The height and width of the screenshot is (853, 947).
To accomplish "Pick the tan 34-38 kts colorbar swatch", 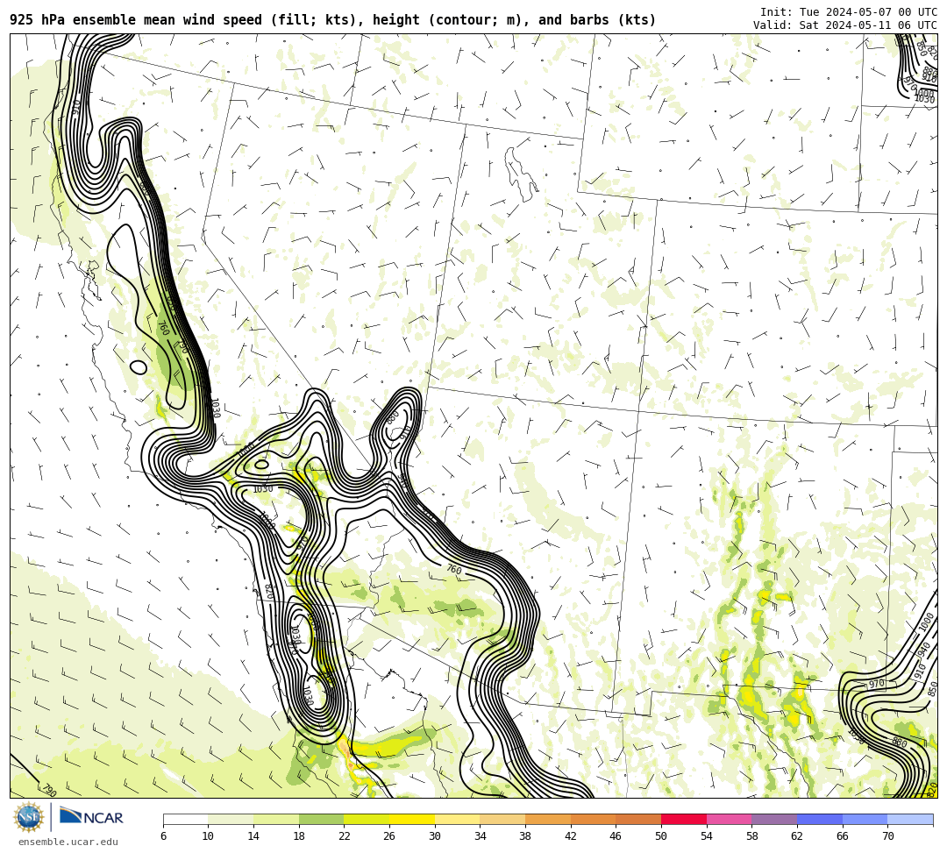I will coord(502,819).
